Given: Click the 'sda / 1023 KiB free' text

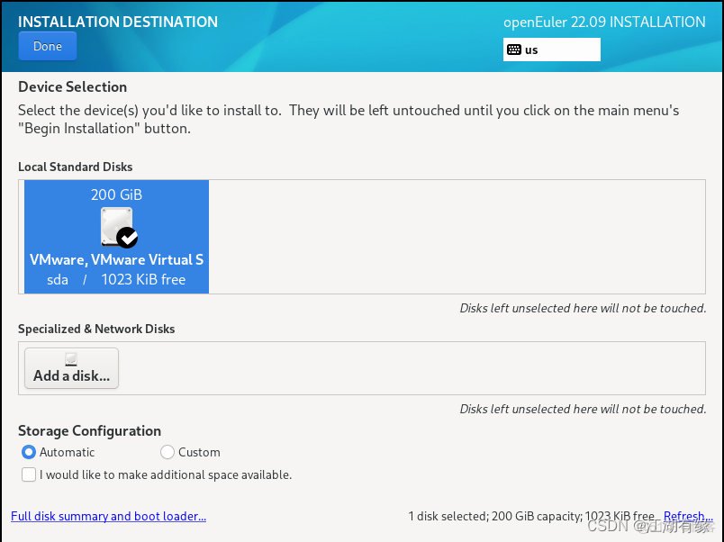Looking at the screenshot, I should coord(116,280).
